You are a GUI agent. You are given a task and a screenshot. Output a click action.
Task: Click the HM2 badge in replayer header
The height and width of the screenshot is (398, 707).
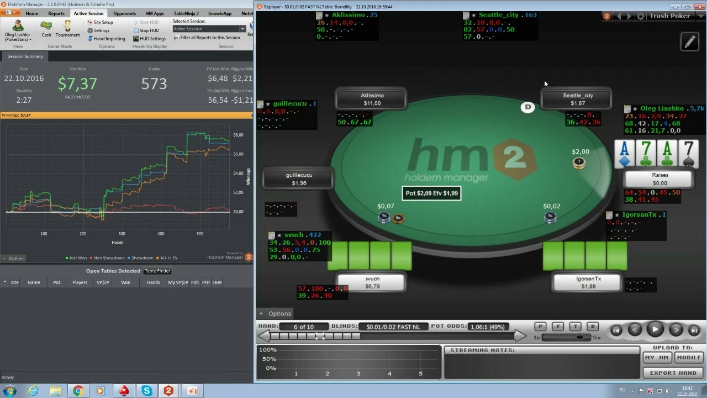point(606,17)
